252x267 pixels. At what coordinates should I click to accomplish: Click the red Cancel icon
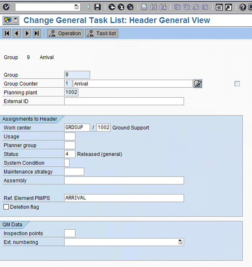(130, 7)
